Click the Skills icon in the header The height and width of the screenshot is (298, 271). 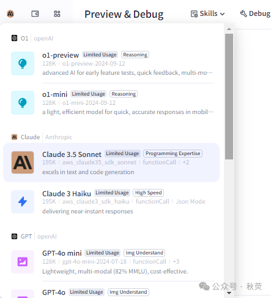(x=194, y=14)
